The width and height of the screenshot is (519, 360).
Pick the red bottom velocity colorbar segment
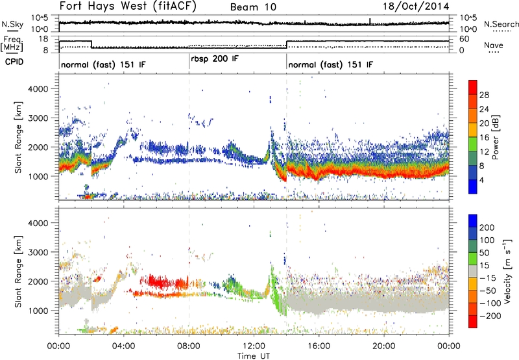click(x=473, y=322)
